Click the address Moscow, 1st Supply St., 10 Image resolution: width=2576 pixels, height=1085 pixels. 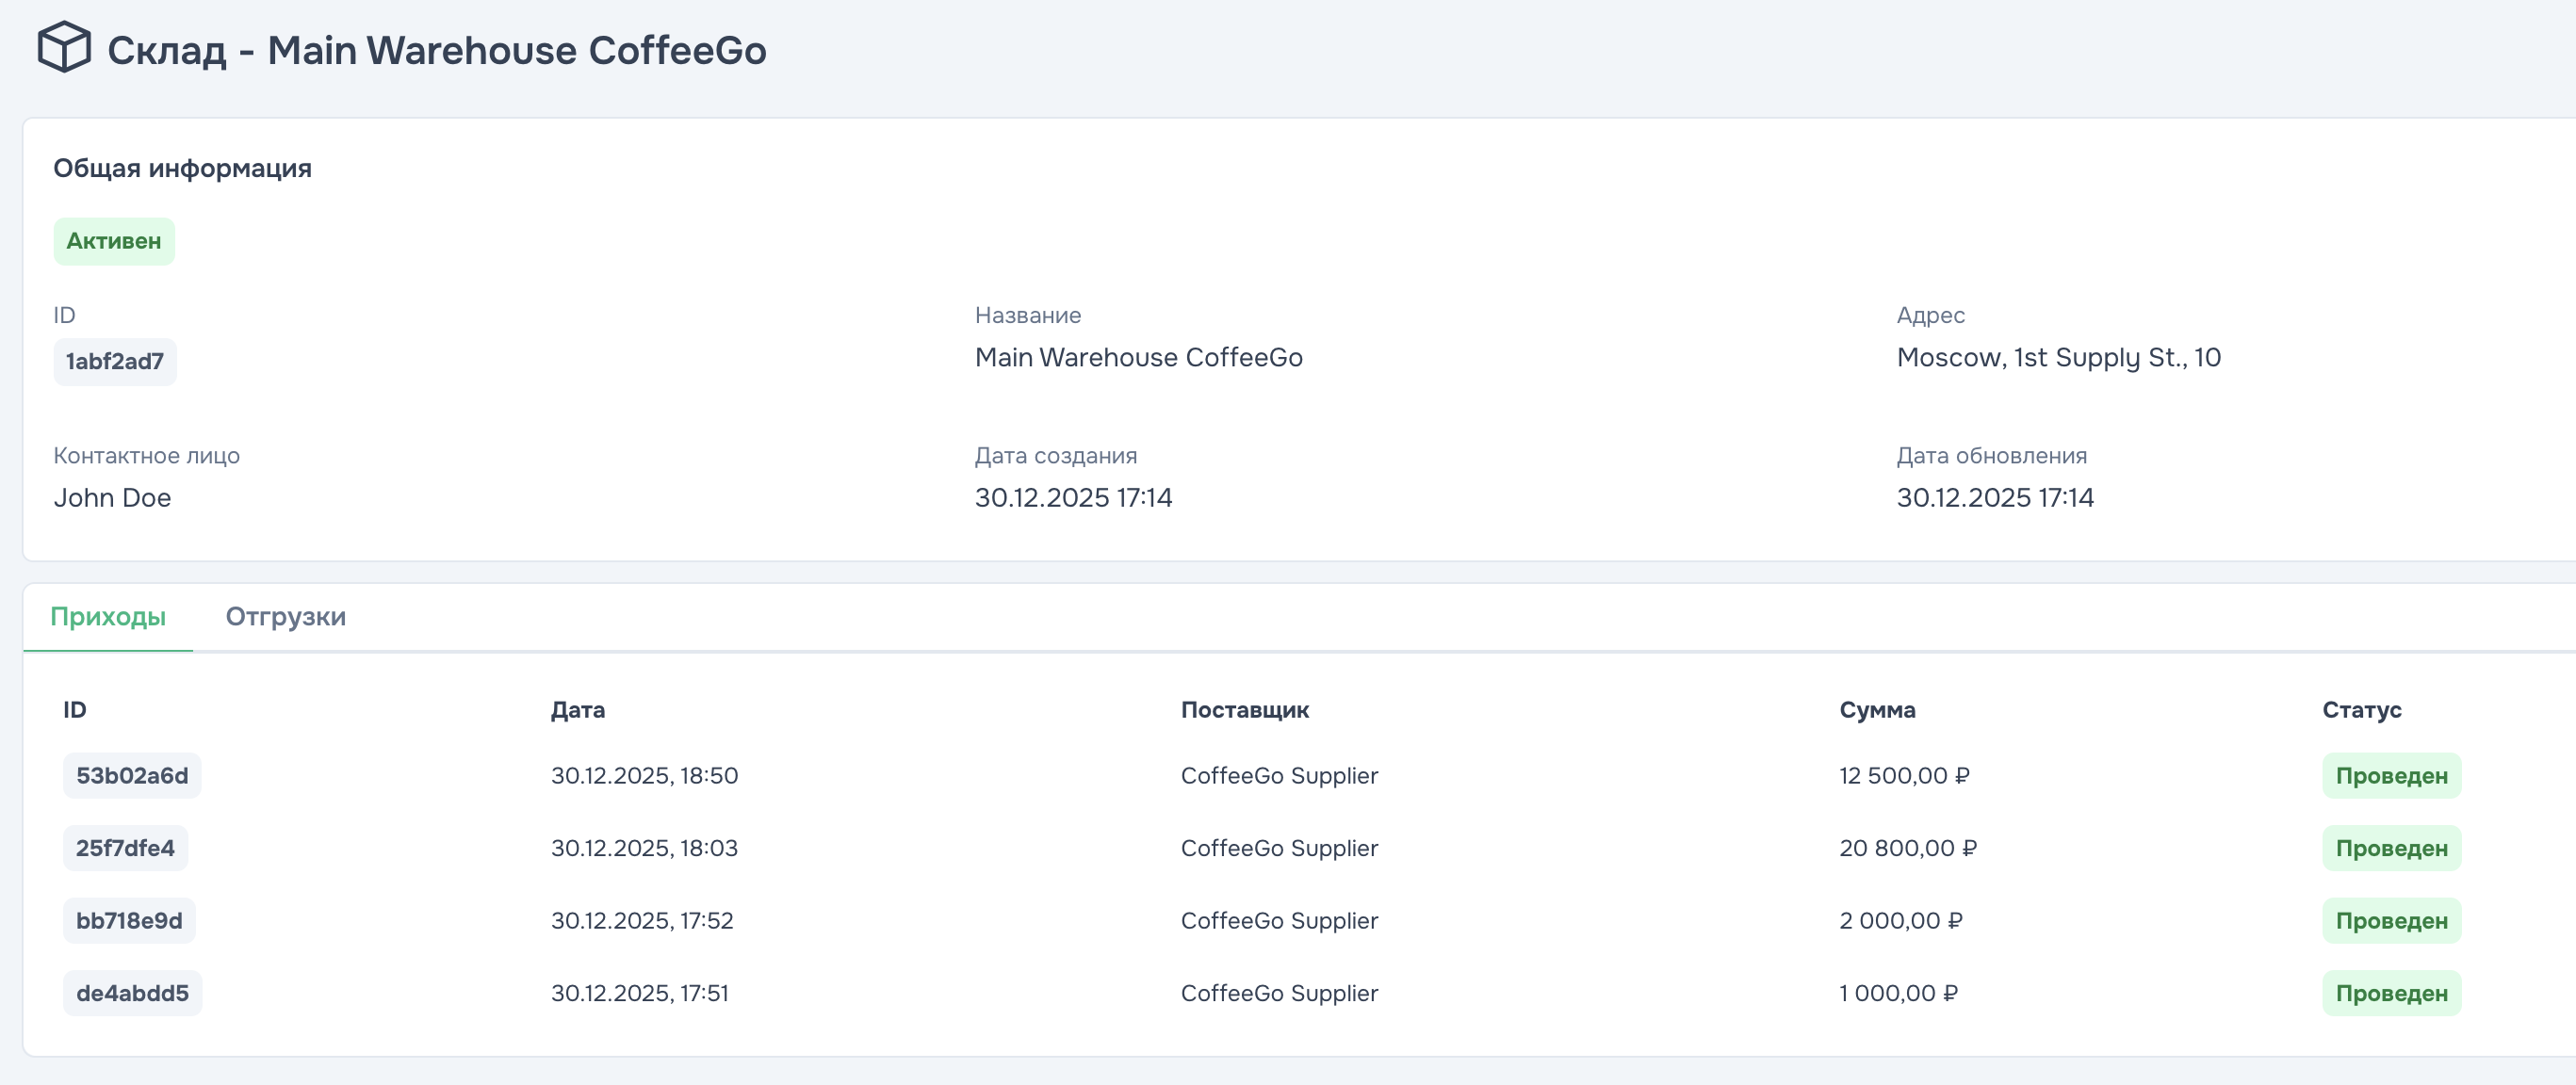coord(2058,358)
